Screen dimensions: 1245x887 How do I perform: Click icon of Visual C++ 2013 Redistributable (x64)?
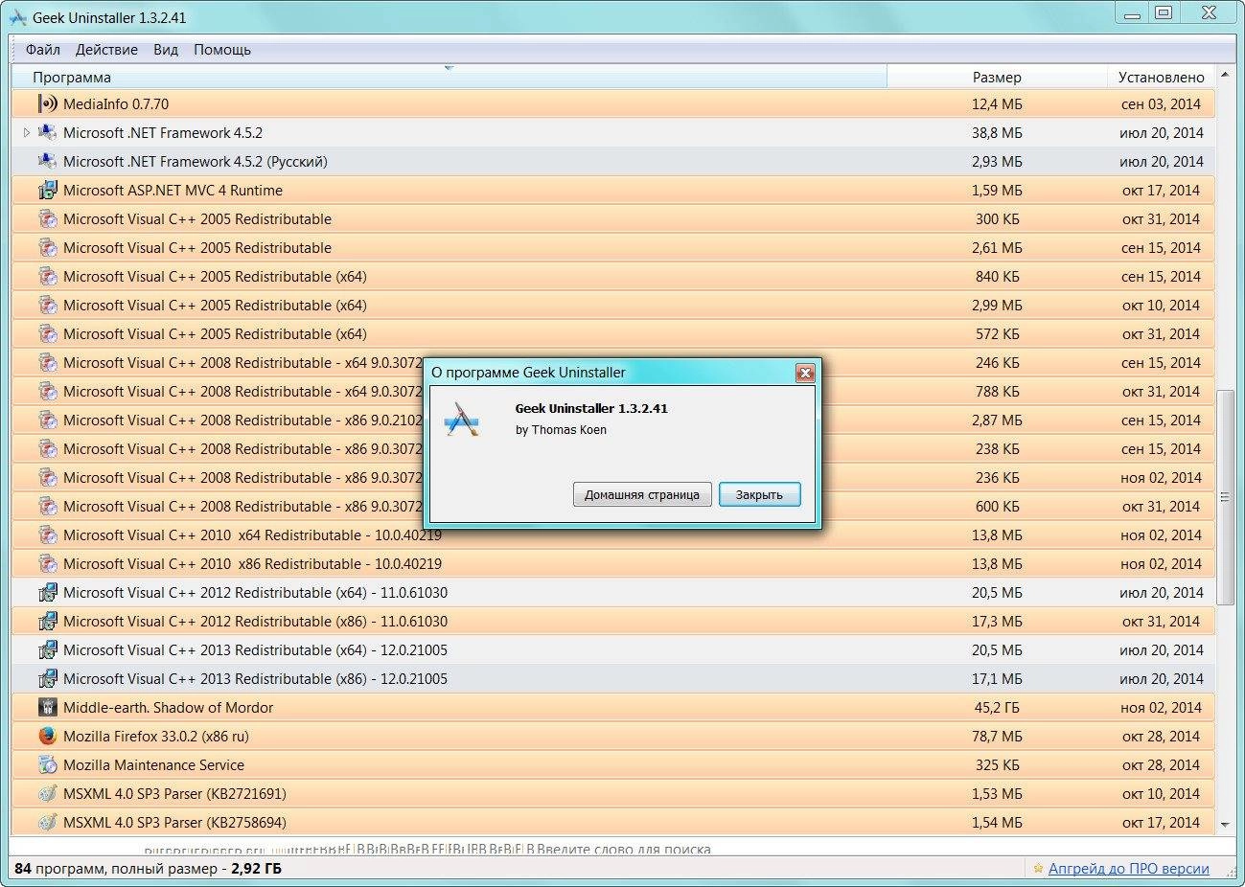pos(47,649)
